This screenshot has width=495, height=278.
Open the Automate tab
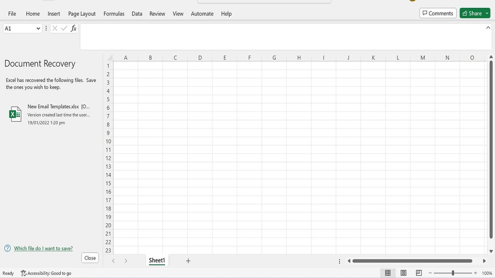(202, 14)
